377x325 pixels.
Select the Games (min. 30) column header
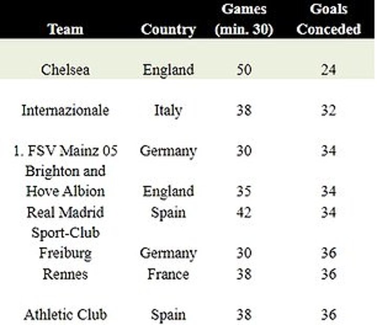coord(243,20)
